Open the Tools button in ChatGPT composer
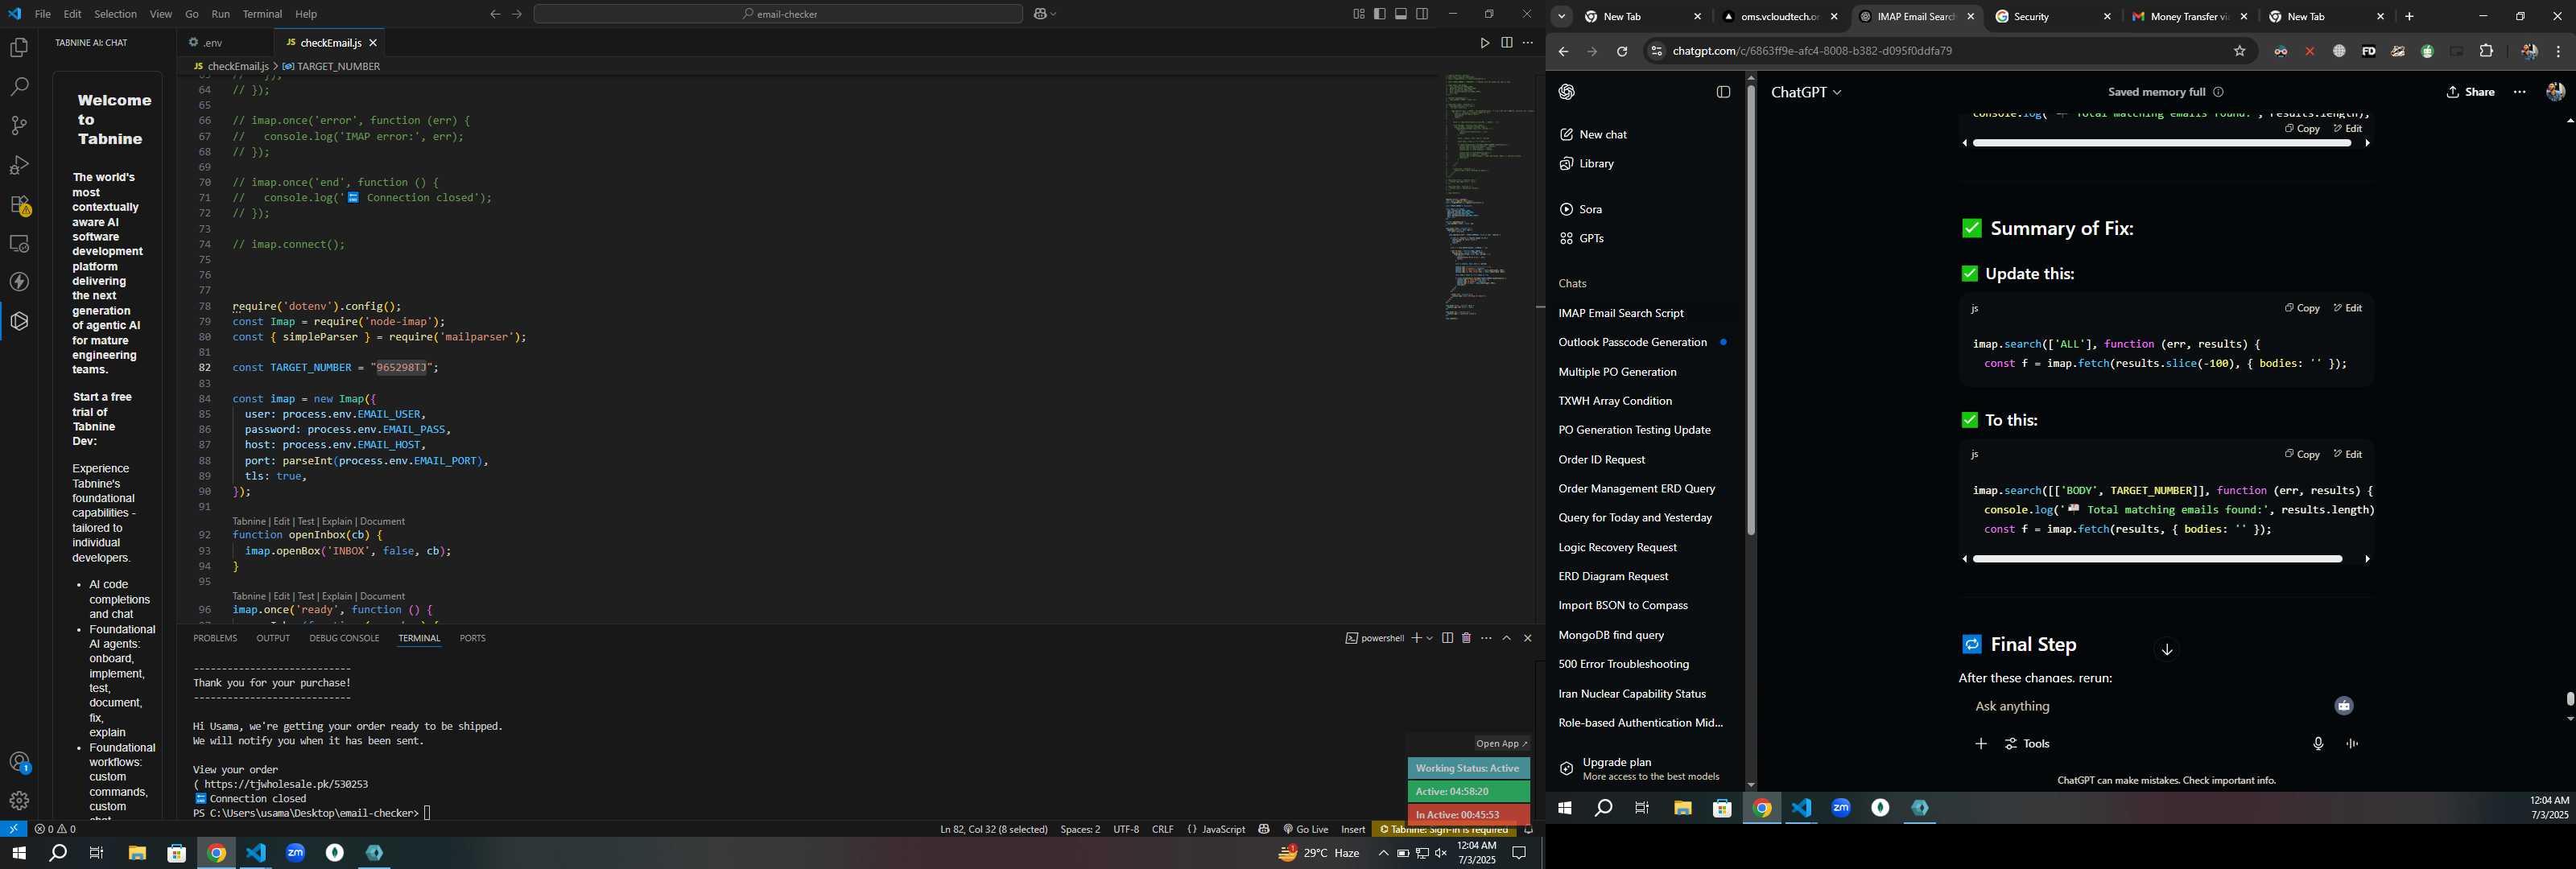The width and height of the screenshot is (2576, 869). click(2027, 744)
